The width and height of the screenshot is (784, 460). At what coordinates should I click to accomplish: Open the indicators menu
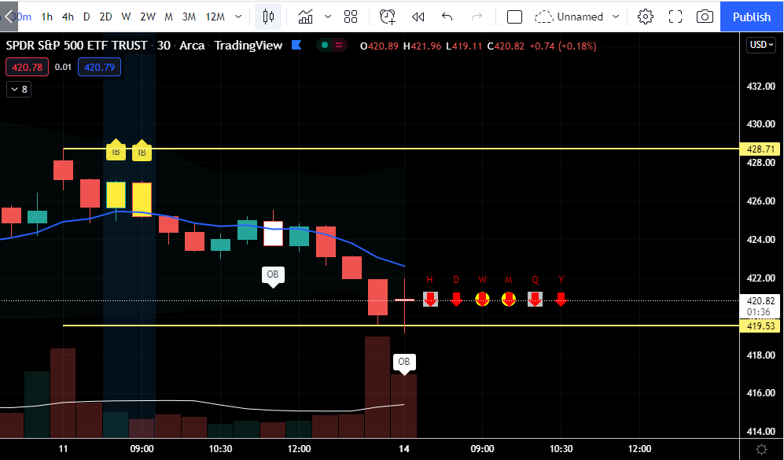click(x=305, y=17)
